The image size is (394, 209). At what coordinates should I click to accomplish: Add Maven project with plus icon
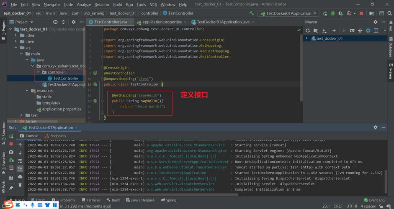[x=334, y=31]
